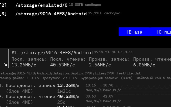Click the 42.09 maximum read speed value
Viewport: 171px width, 107px height.
(x=108, y=96)
